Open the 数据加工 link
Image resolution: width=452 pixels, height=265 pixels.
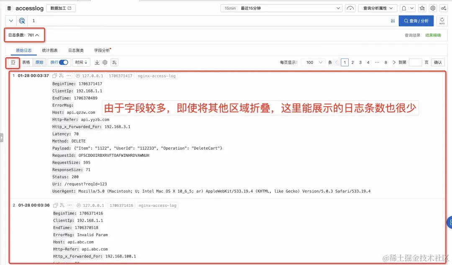[x=62, y=8]
